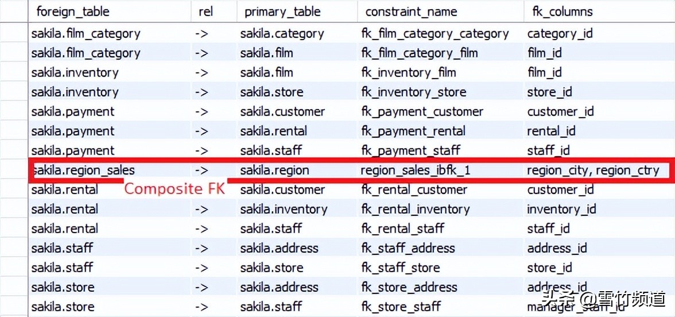Select the primary_table column header
The width and height of the screenshot is (675, 317).
(x=282, y=11)
